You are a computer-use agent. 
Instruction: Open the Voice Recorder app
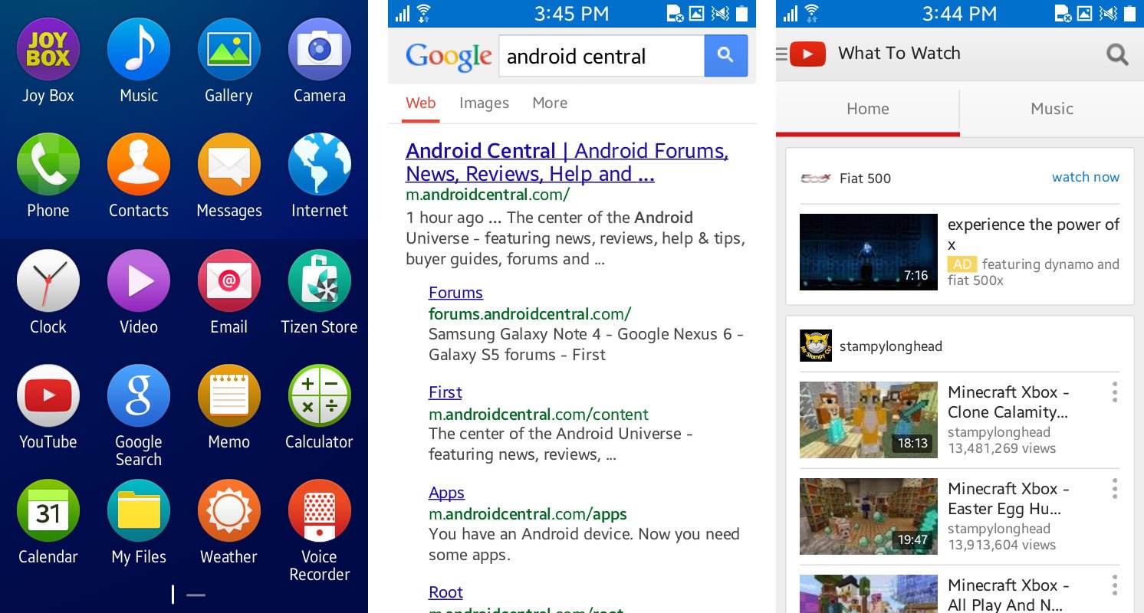click(320, 510)
